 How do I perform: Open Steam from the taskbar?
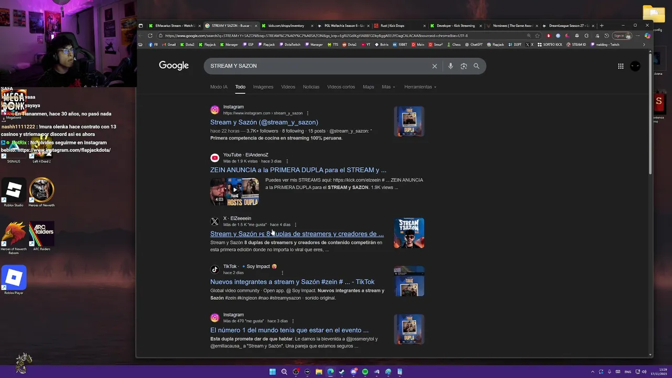(342, 372)
